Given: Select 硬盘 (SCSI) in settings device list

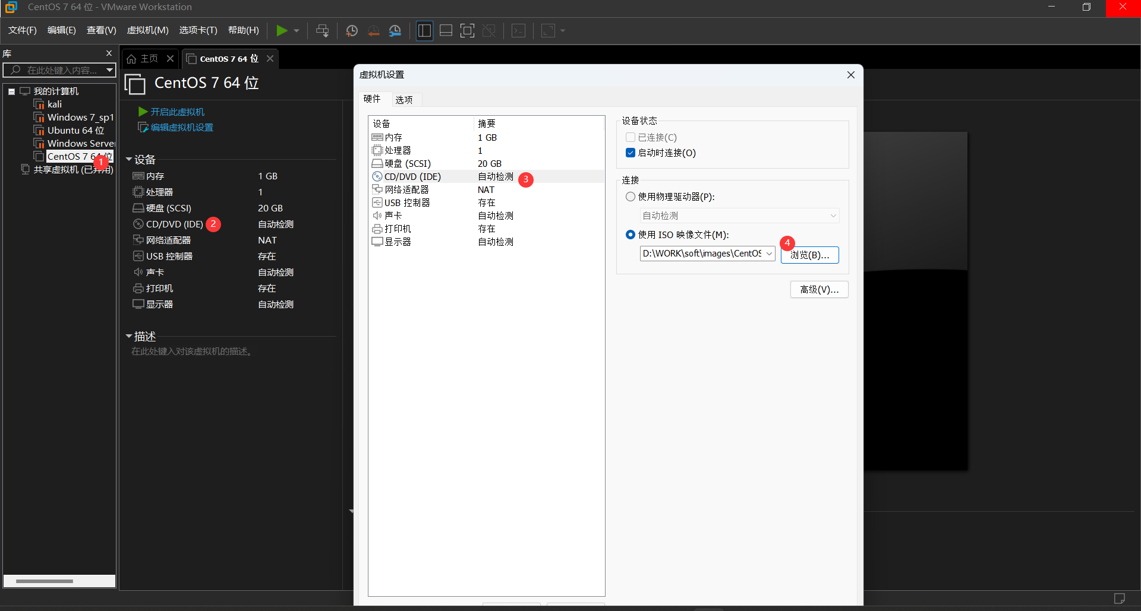Looking at the screenshot, I should click(x=486, y=163).
